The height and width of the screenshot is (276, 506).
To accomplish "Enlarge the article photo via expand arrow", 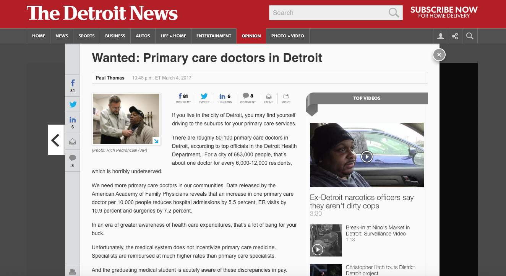I will (x=156, y=141).
